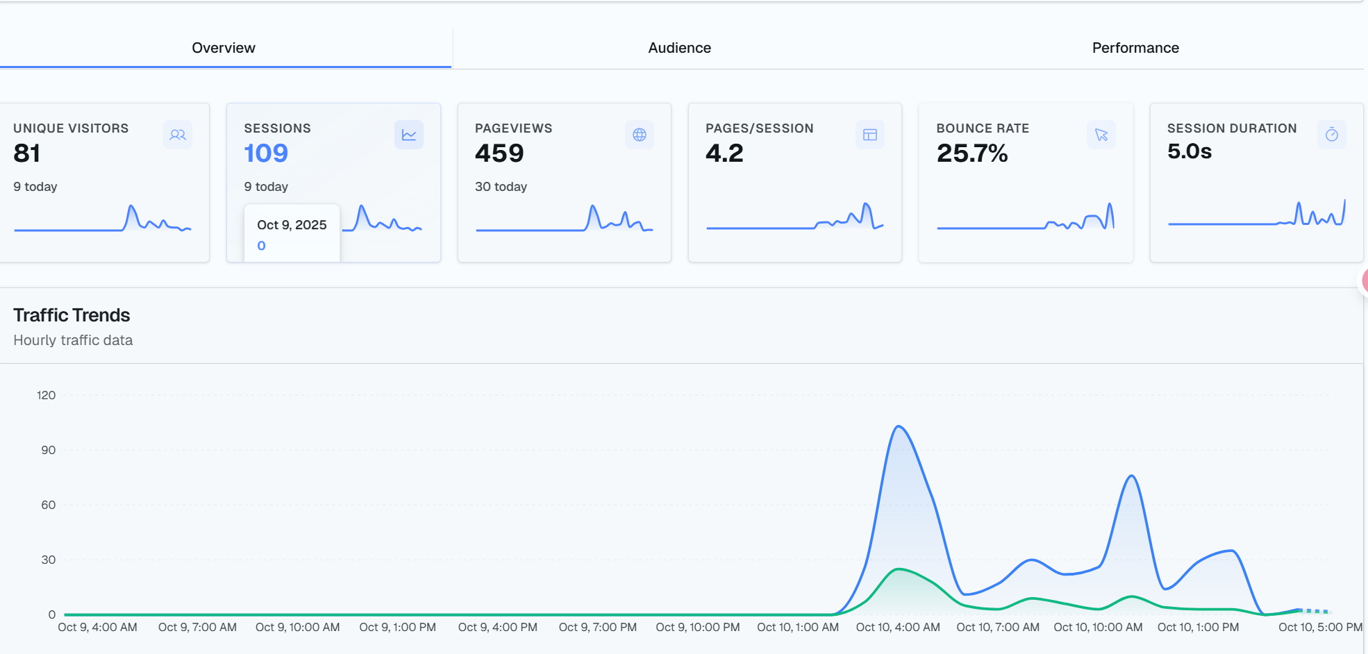Click the Bounce Rate sparkline chart
This screenshot has height=654, width=1368.
click(x=1026, y=216)
